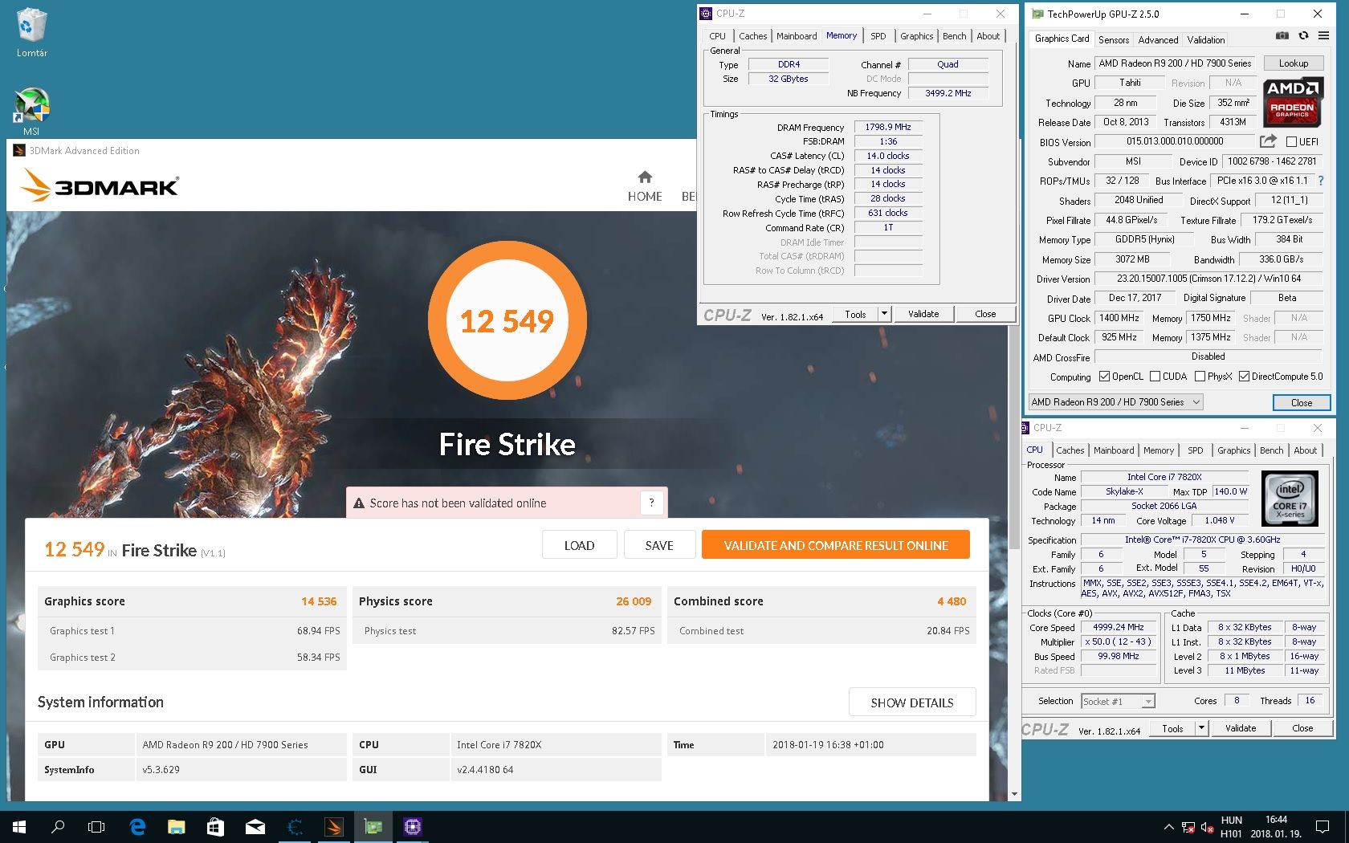Open the MSI desktop shortcut

pos(31,111)
